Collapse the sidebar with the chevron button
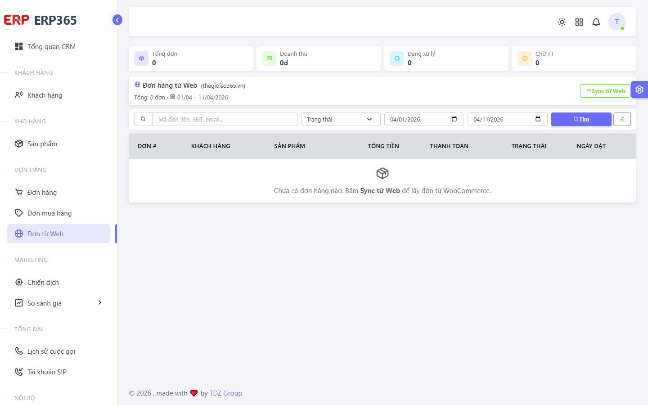Screen dimensions: 648x405 [x=117, y=20]
